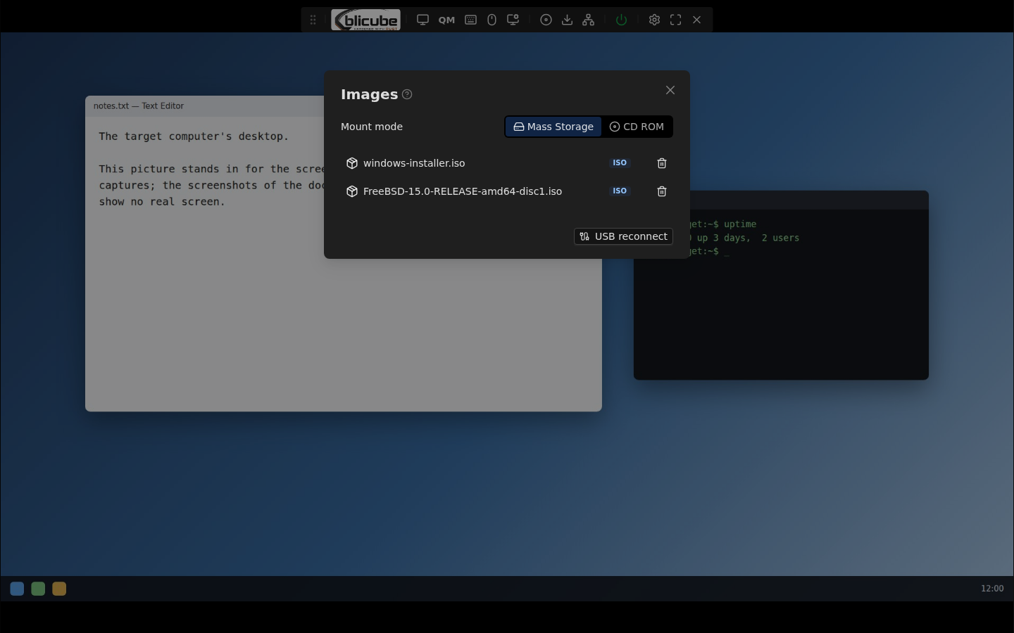Click the notes.txt Text Editor title bar
Image resolution: width=1014 pixels, height=633 pixels.
[x=205, y=106]
